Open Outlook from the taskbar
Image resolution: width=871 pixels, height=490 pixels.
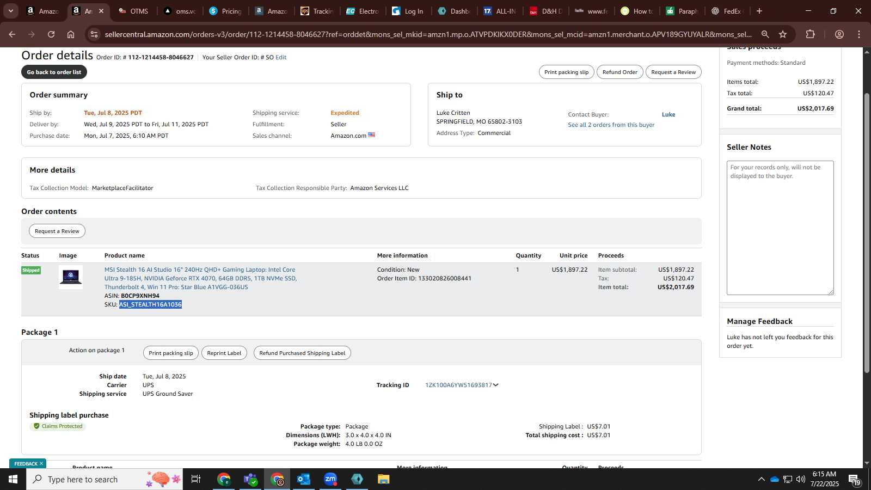[303, 479]
